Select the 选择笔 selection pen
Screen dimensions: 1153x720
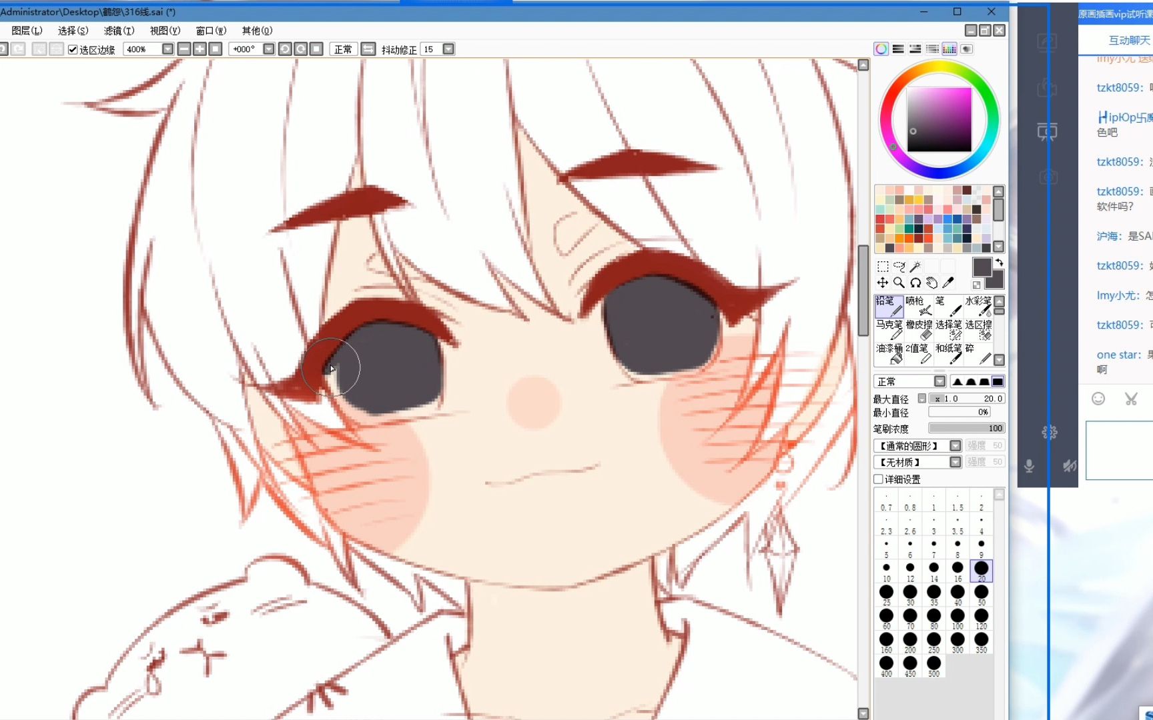pos(949,330)
